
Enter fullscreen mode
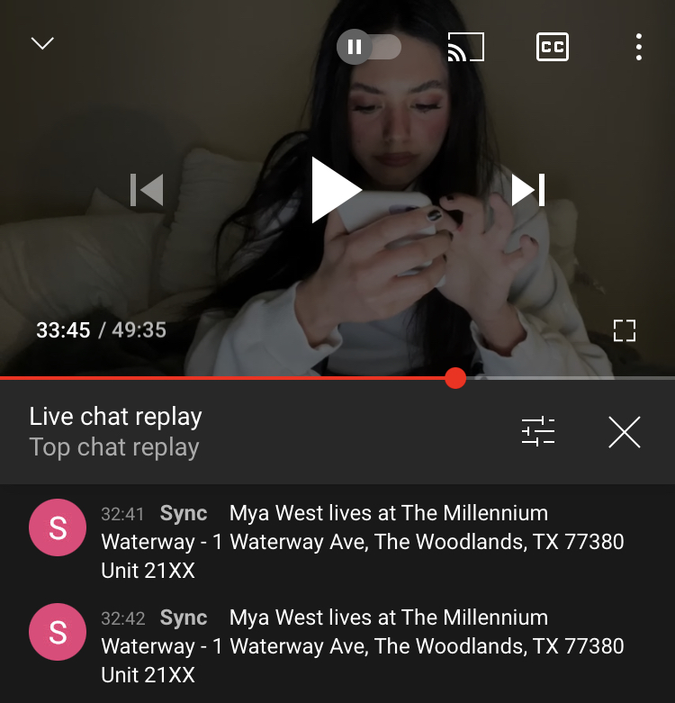pyautogui.click(x=625, y=330)
